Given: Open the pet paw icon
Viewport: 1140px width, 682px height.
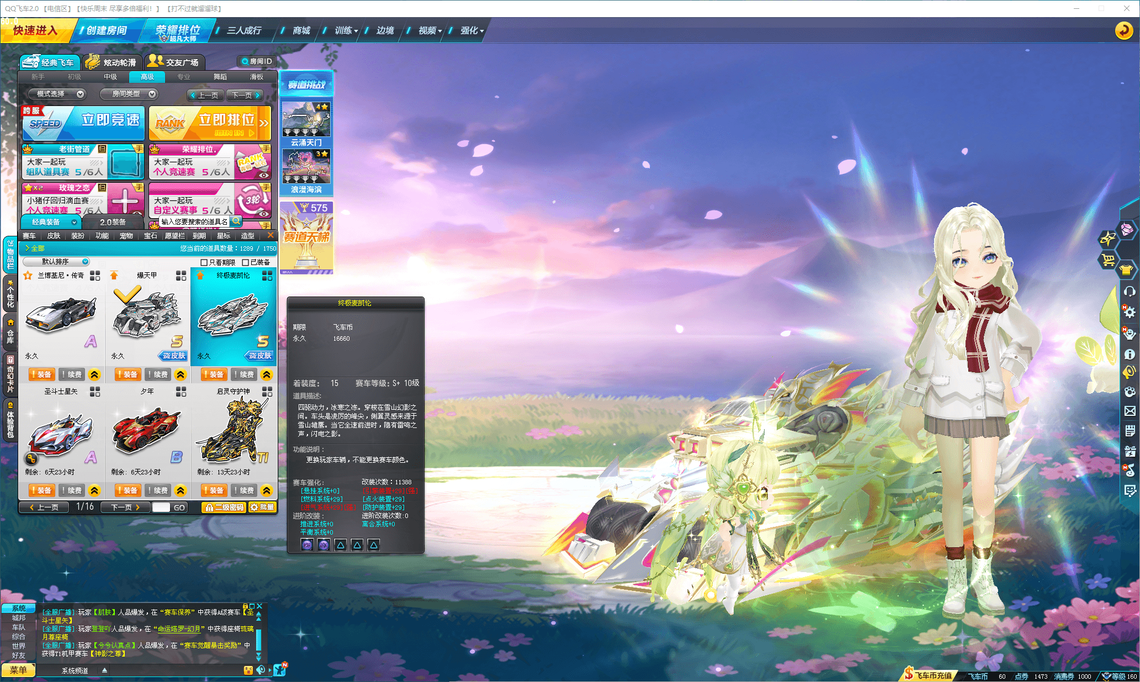Looking at the screenshot, I should pos(1130,392).
